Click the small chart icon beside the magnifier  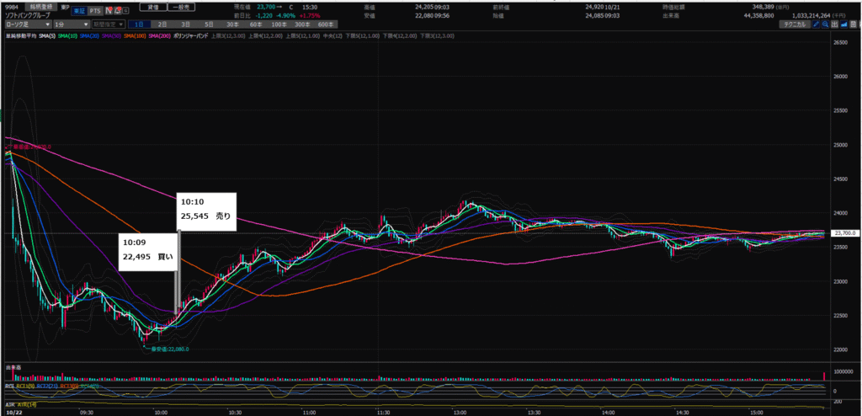(x=836, y=24)
